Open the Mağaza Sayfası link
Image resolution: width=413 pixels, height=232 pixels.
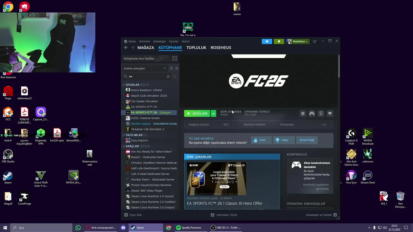[x=199, y=125]
